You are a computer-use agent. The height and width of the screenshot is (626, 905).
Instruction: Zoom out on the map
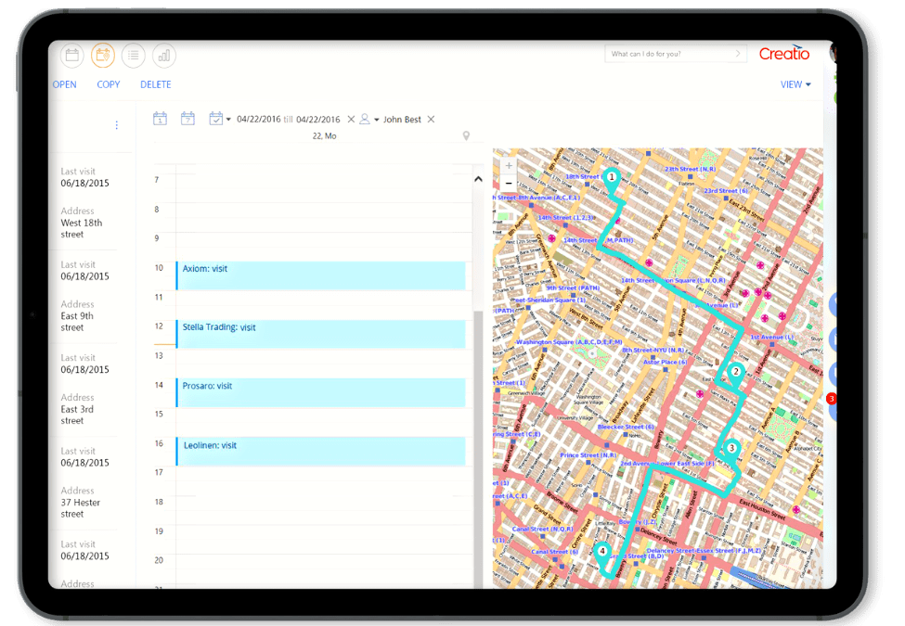pyautogui.click(x=508, y=183)
